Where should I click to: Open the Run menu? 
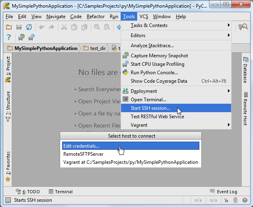(114, 17)
